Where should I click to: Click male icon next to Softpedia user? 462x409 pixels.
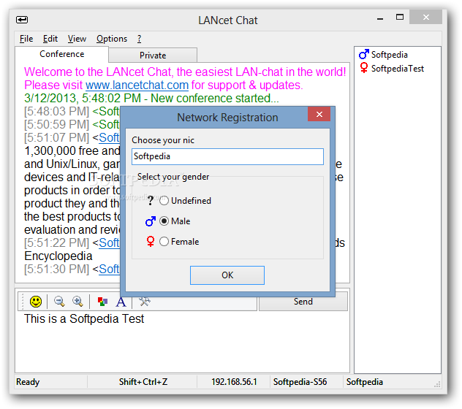click(x=364, y=54)
